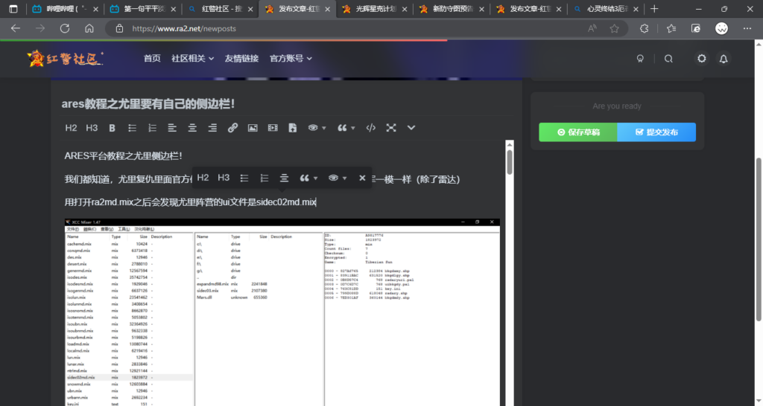Expand more toolbar options chevron
763x406 pixels.
coord(411,128)
